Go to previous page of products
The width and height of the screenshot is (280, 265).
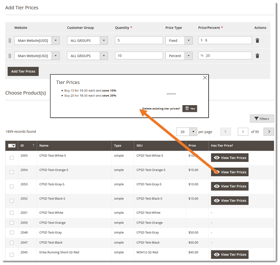pyautogui.click(x=226, y=132)
